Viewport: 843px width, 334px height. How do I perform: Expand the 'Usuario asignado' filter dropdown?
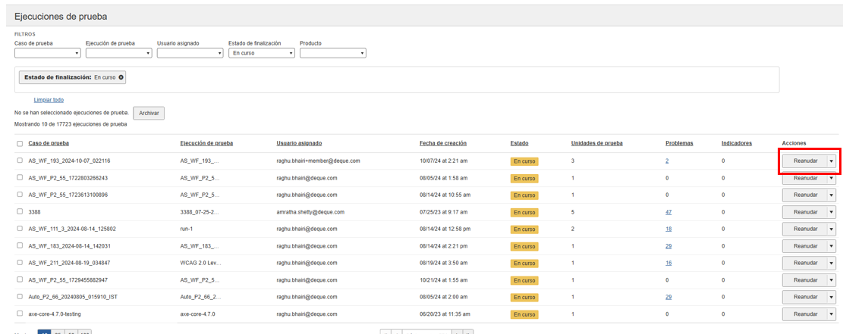[190, 53]
